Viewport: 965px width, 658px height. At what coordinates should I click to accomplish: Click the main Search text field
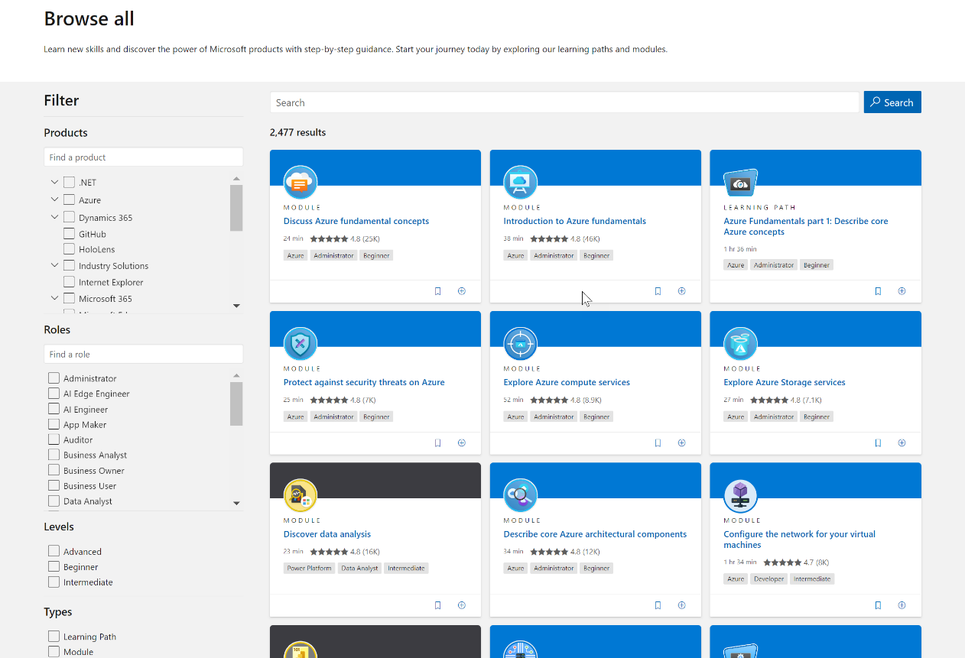click(x=565, y=102)
